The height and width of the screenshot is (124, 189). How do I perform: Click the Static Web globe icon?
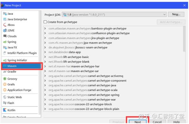coord(5,97)
